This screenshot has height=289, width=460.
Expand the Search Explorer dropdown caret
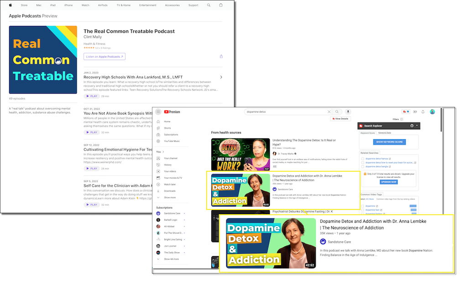tap(417, 126)
